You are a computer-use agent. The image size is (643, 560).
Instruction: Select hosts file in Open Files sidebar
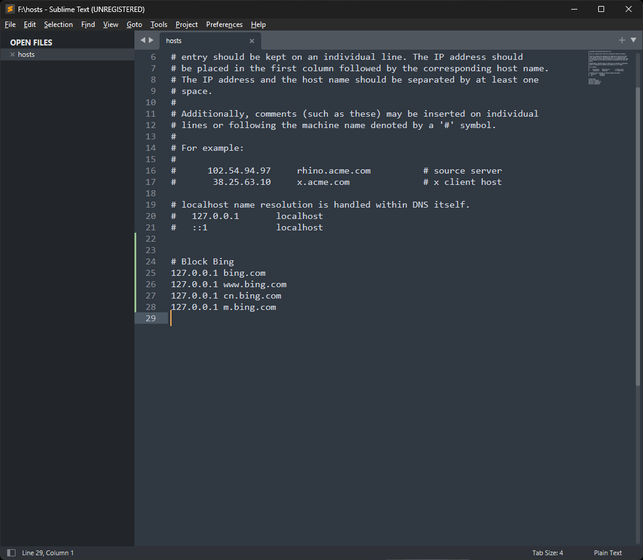tap(26, 54)
